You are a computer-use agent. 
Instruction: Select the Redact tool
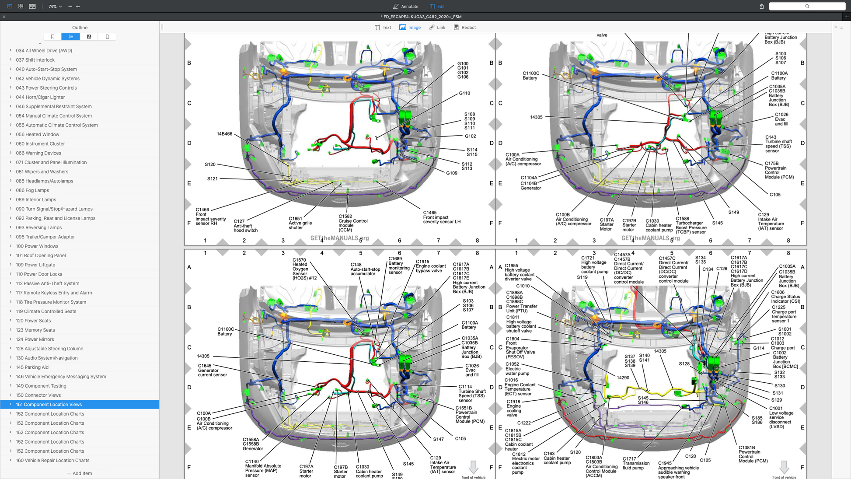point(464,28)
